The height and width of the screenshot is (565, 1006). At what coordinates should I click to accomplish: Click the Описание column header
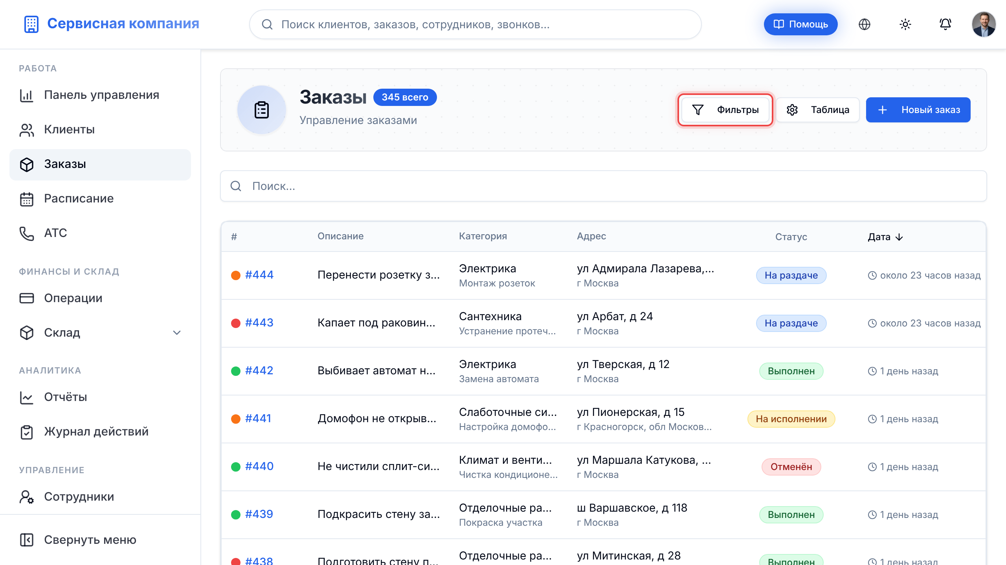point(340,236)
